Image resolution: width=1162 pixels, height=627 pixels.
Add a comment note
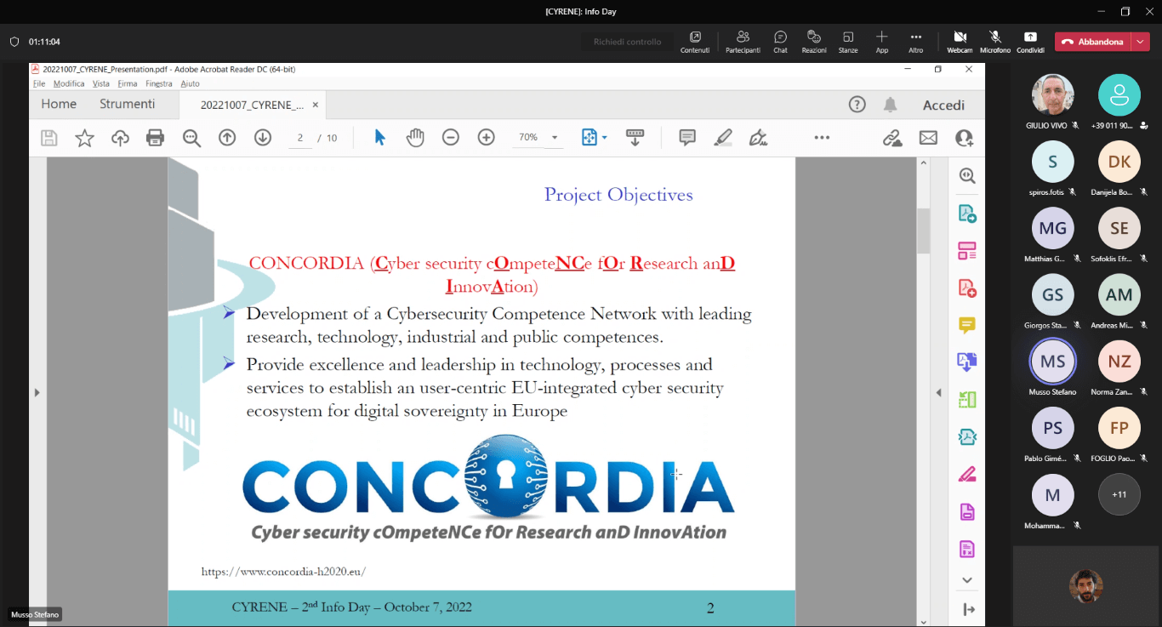[x=687, y=138]
